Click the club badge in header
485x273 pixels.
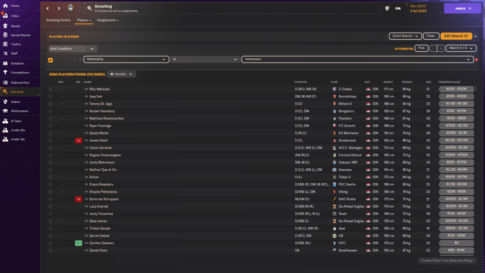coord(71,8)
